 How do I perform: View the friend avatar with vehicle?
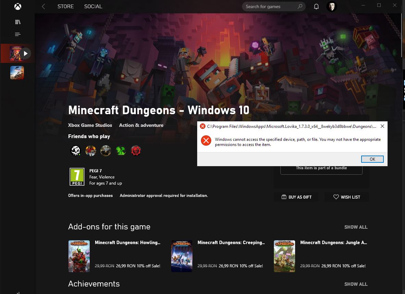(x=106, y=151)
